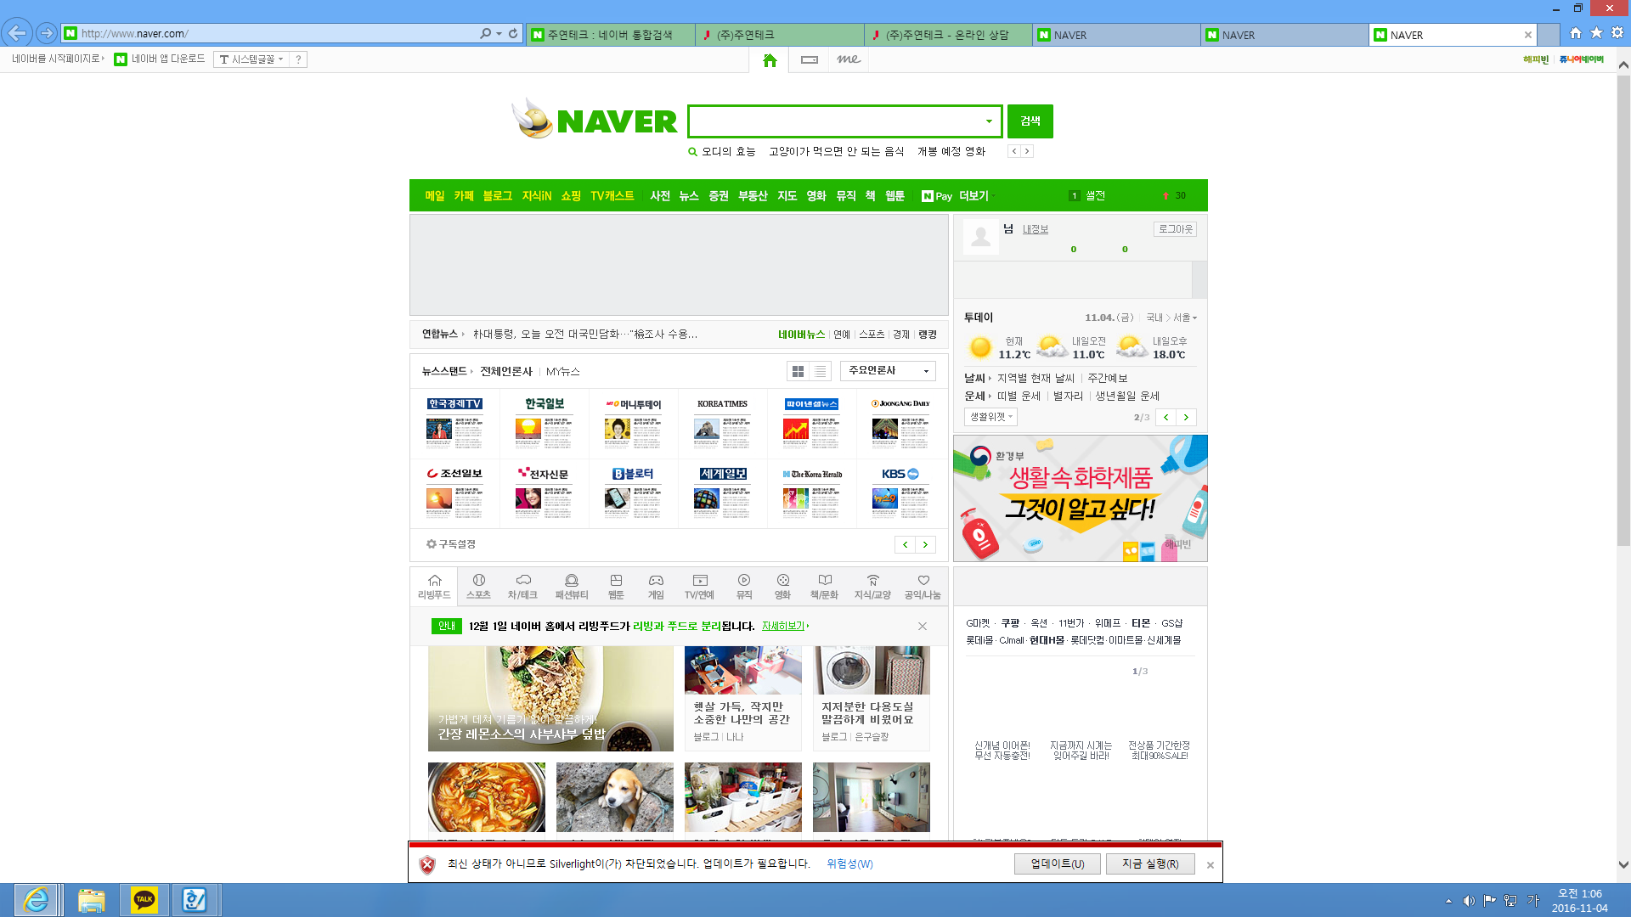Open the 책/문화 category icon
The height and width of the screenshot is (917, 1631).
coord(824,587)
